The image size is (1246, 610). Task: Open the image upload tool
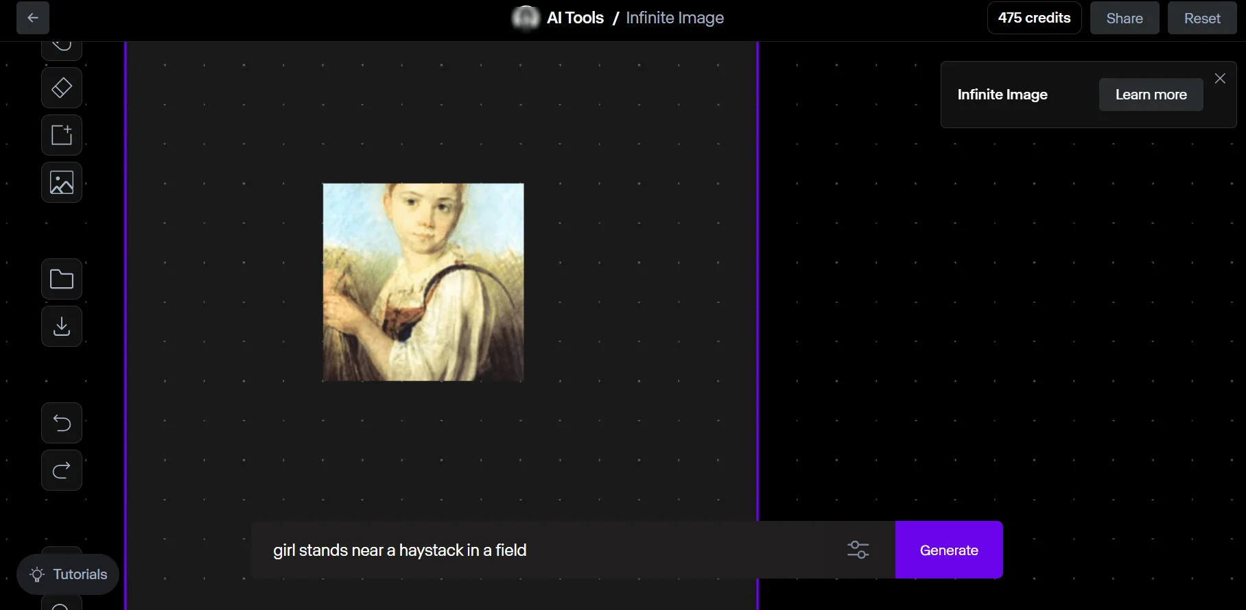tap(62, 182)
